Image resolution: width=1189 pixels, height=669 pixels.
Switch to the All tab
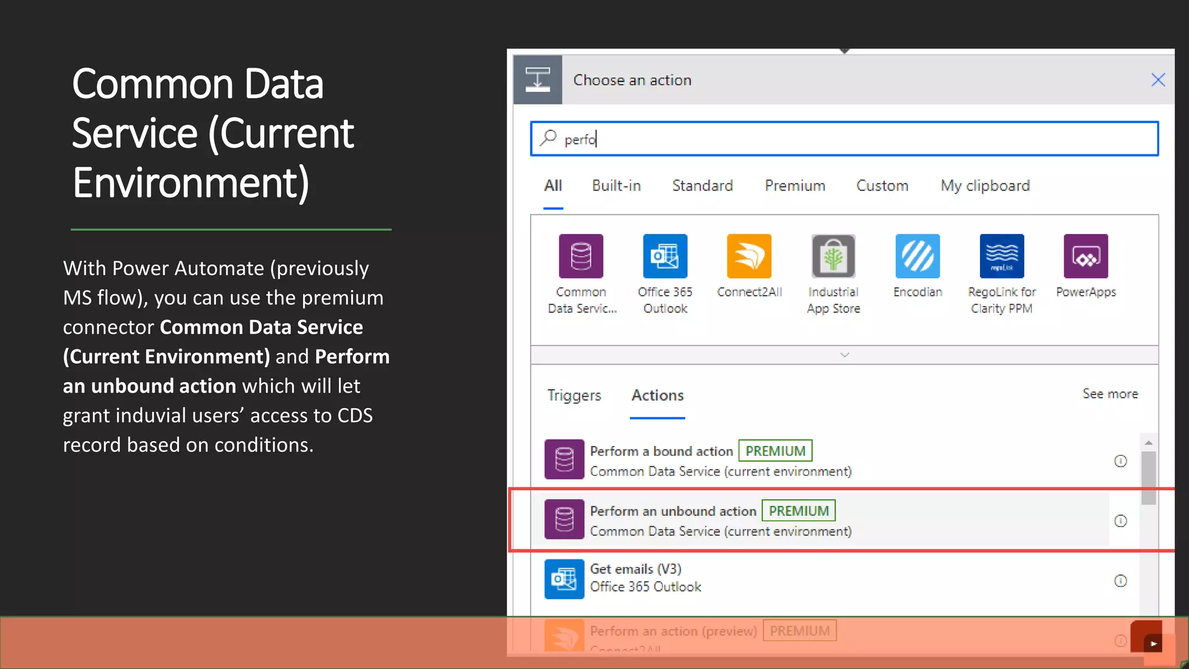coord(553,186)
